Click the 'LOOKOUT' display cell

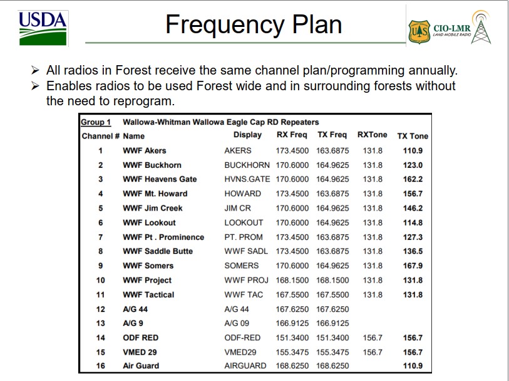click(x=244, y=223)
